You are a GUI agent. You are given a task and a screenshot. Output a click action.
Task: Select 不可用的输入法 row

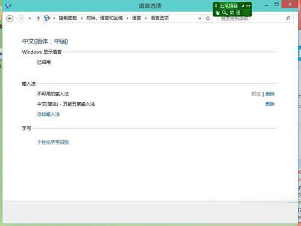(53, 94)
